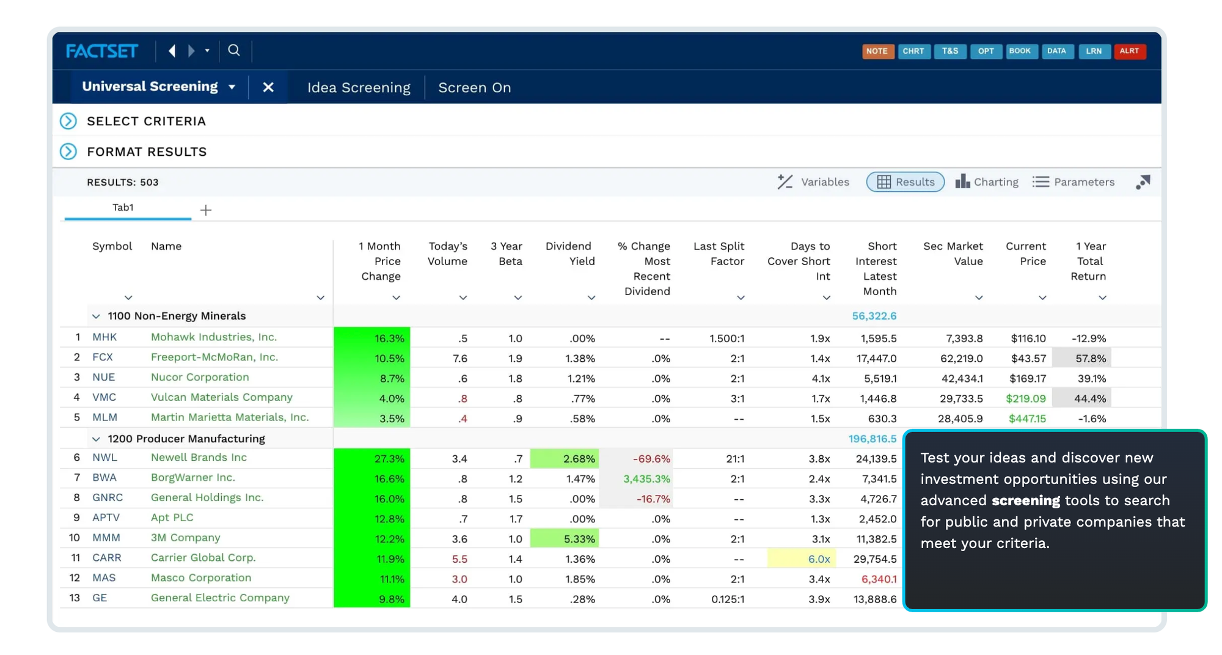Select the Tab1 results tab
The height and width of the screenshot is (655, 1222).
(x=123, y=207)
